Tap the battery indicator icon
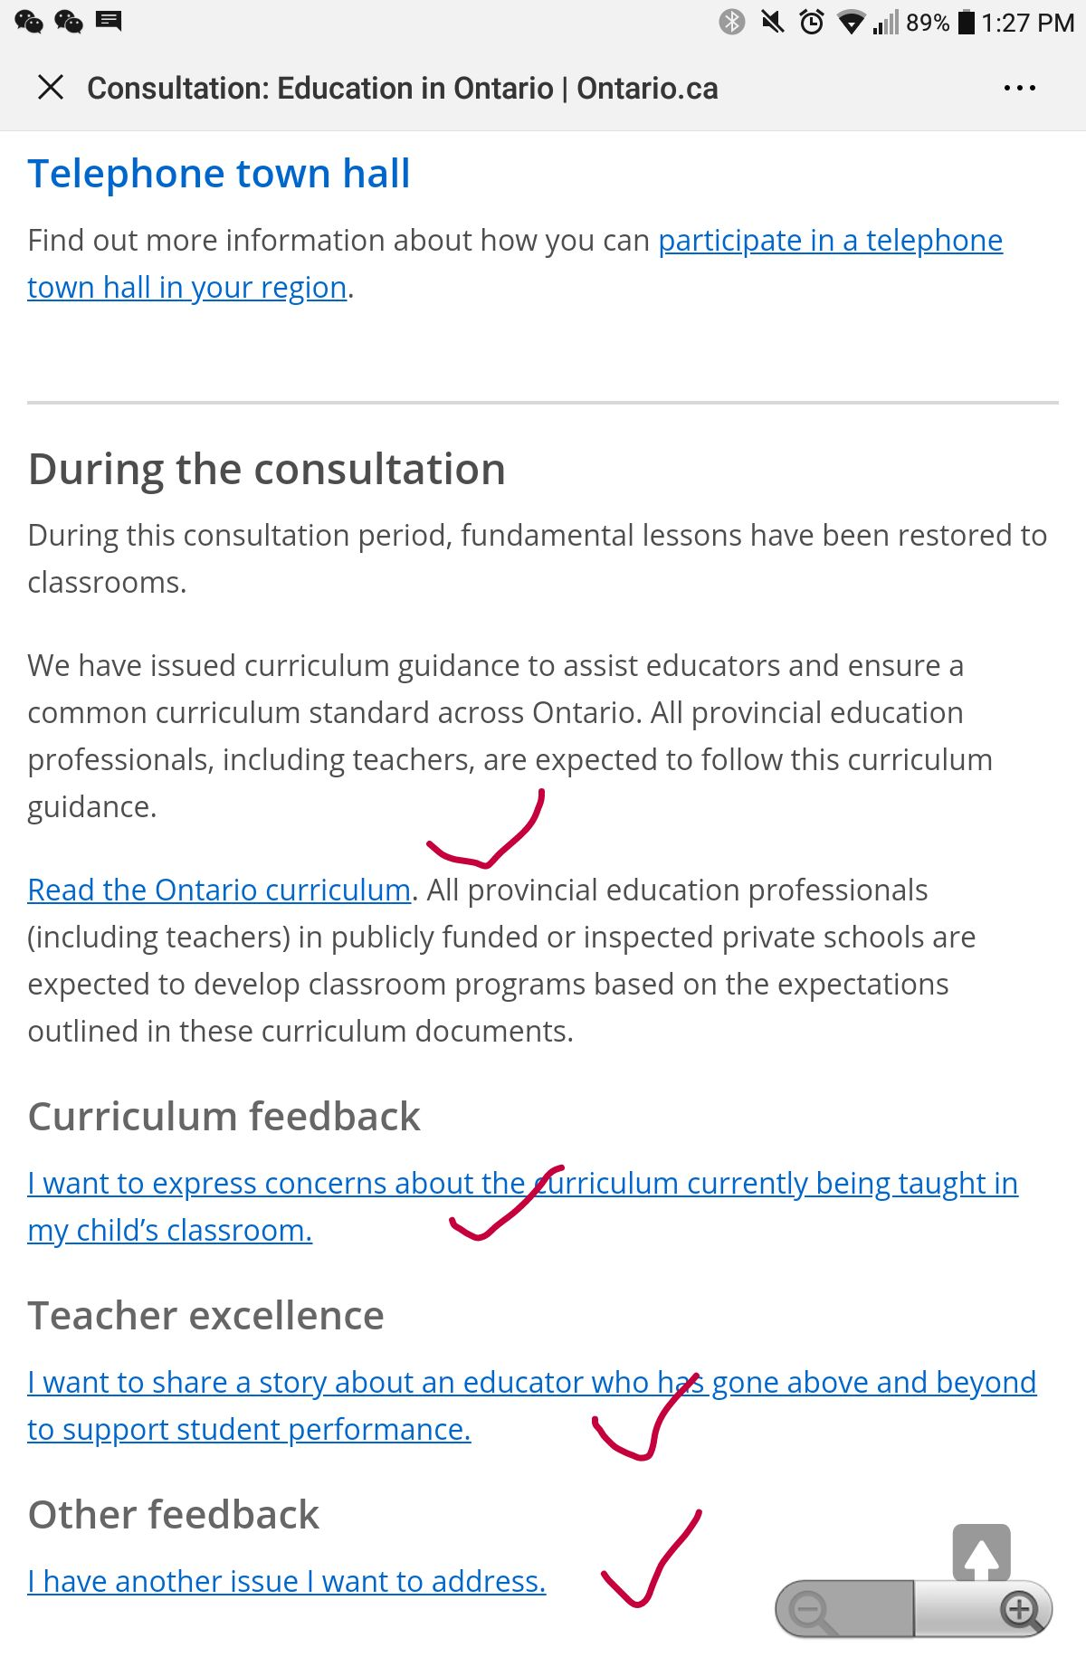This screenshot has height=1657, width=1086. click(x=966, y=22)
